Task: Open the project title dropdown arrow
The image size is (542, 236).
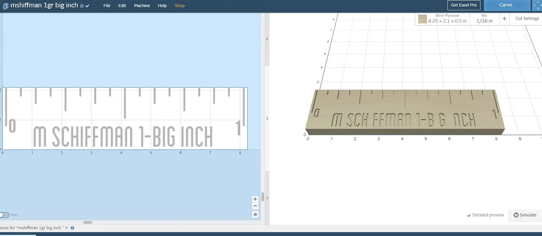Action: (x=87, y=6)
